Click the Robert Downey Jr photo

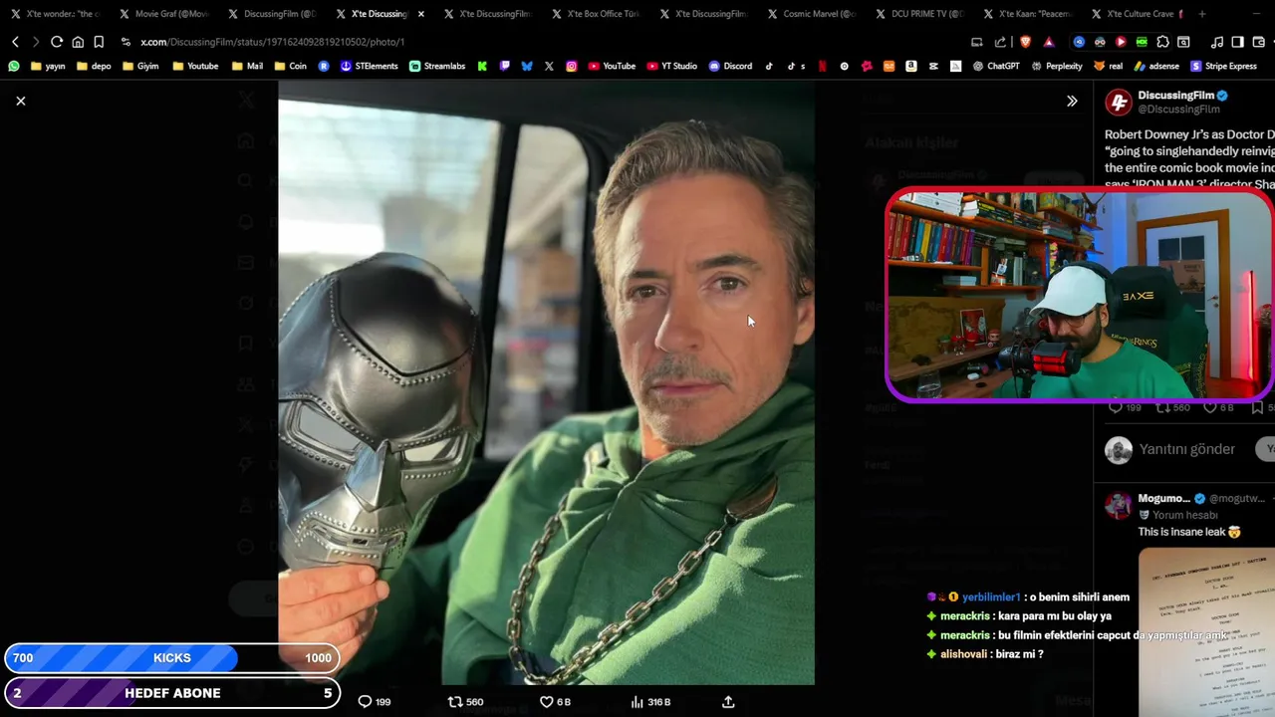pyautogui.click(x=546, y=382)
